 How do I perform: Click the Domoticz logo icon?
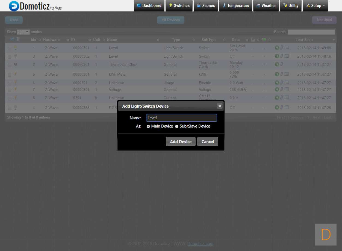(14, 6)
